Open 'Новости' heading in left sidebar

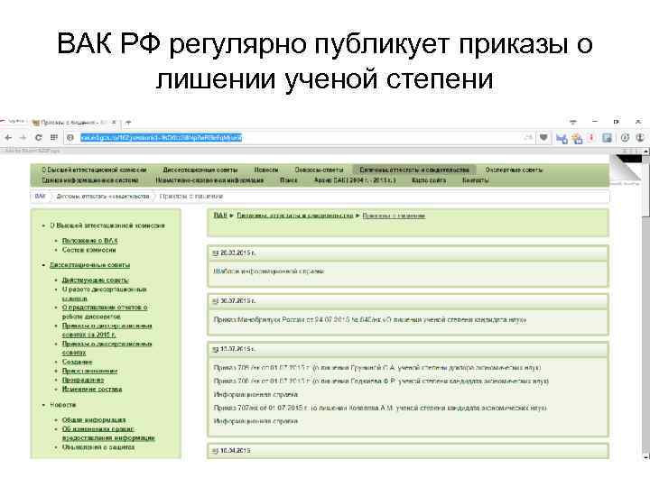click(63, 405)
